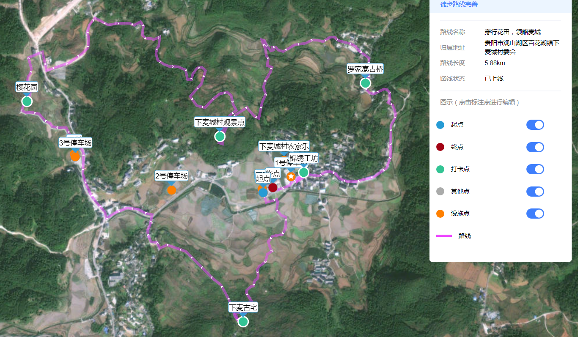Select the 锦绣工坊 green marker
The width and height of the screenshot is (578, 337).
pos(303,173)
